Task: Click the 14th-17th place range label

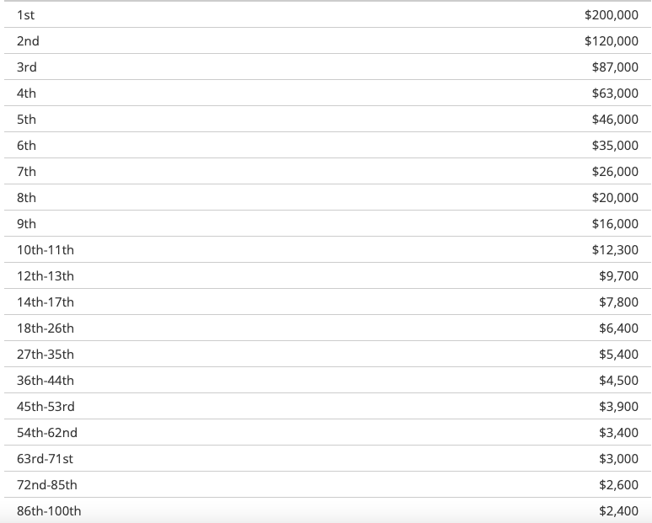Action: pos(45,302)
